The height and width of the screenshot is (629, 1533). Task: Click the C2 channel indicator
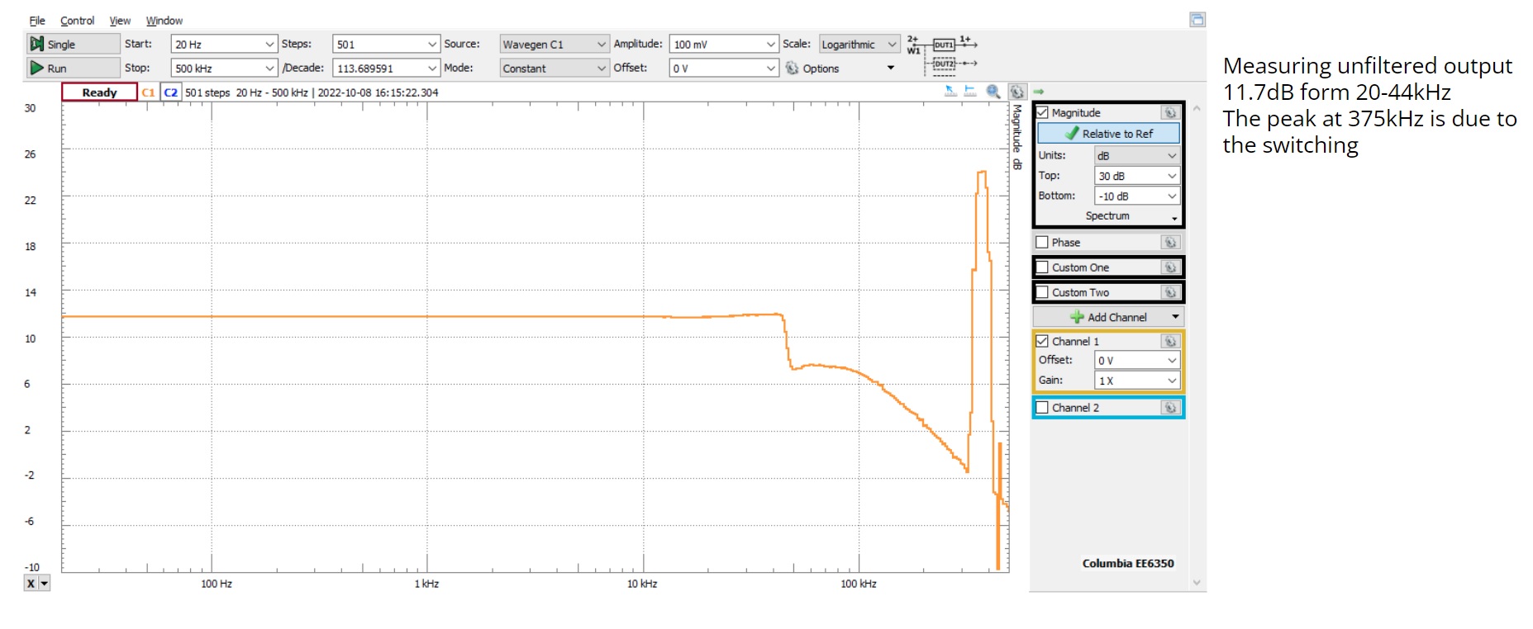click(170, 92)
